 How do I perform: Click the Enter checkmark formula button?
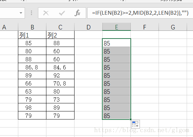[x=62, y=13]
